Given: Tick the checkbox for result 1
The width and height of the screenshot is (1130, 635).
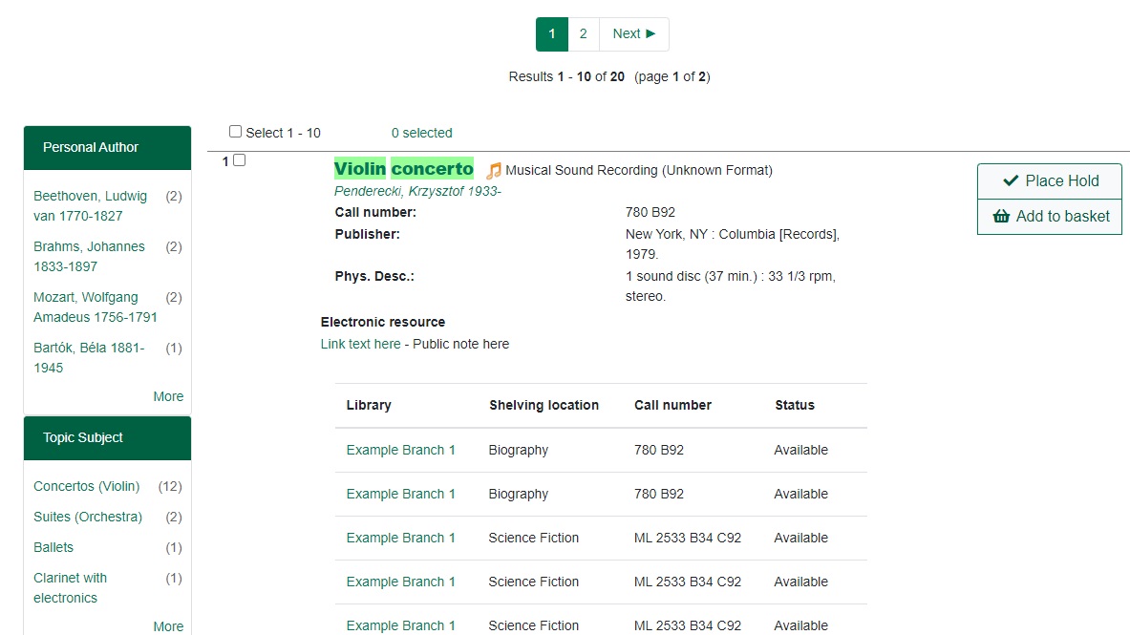Looking at the screenshot, I should 240,160.
